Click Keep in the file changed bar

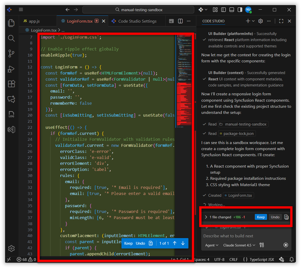261,217
